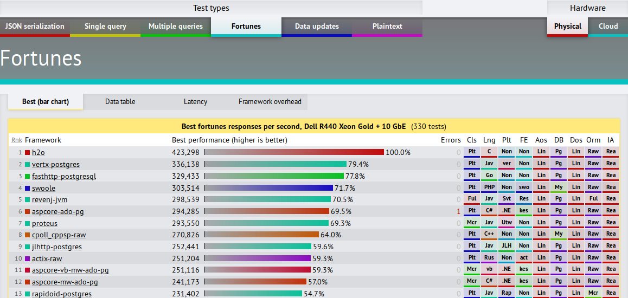Click the PHP language tag for swoole

(489, 187)
